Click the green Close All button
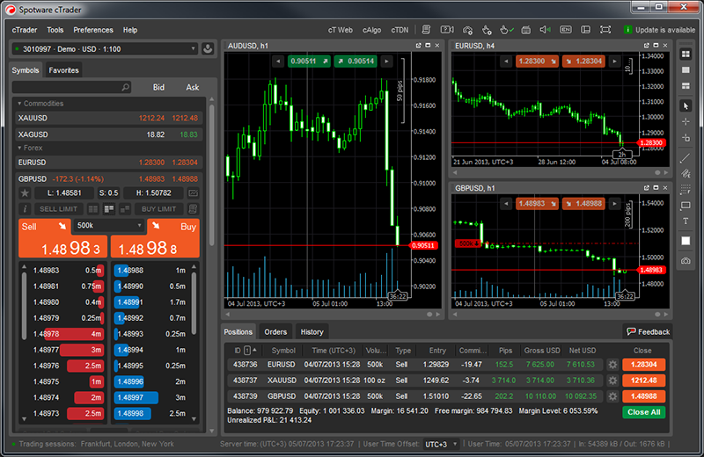 [x=644, y=411]
